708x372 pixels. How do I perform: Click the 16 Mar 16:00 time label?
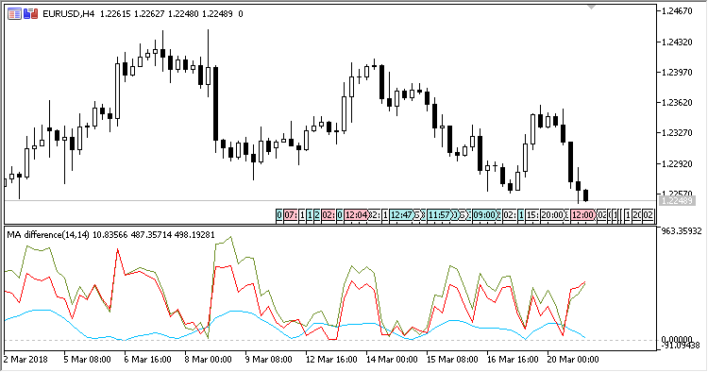513,360
